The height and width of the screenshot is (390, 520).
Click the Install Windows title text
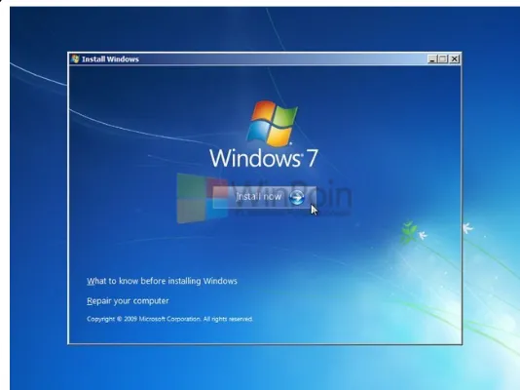110,59
